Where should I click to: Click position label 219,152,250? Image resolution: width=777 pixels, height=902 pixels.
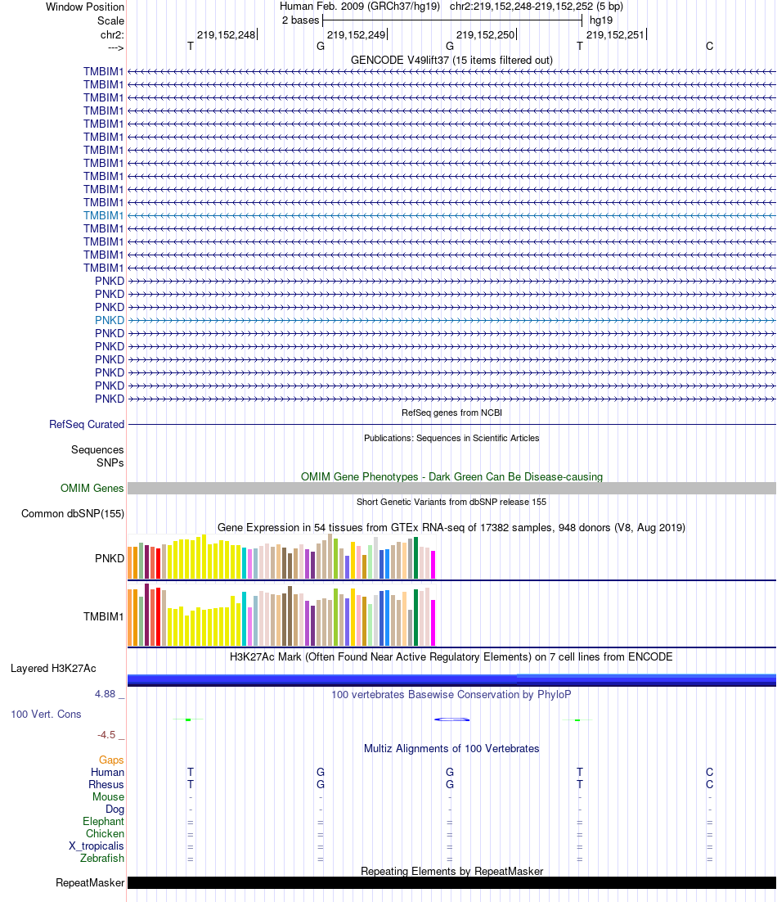coord(486,35)
